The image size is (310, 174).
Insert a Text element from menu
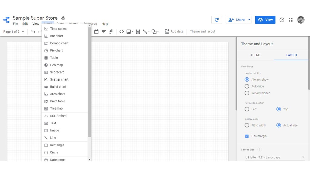[65, 123]
